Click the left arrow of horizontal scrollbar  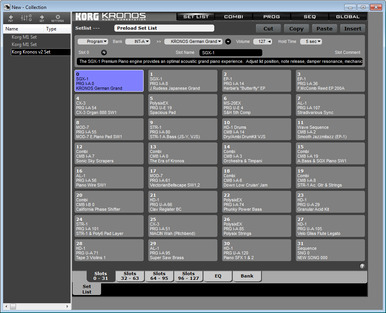[x=6, y=307]
